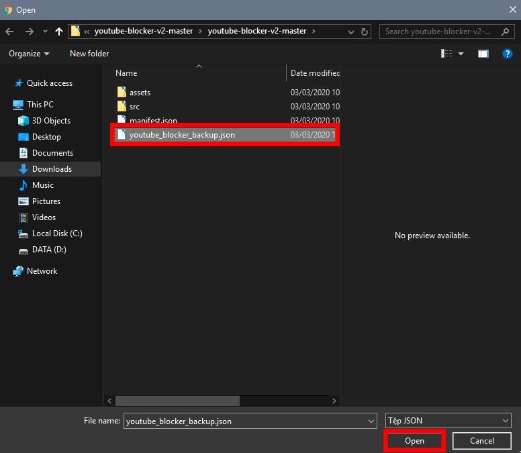Screen dimensions: 521x453
Task: Toggle the preview pane
Action: click(x=483, y=54)
